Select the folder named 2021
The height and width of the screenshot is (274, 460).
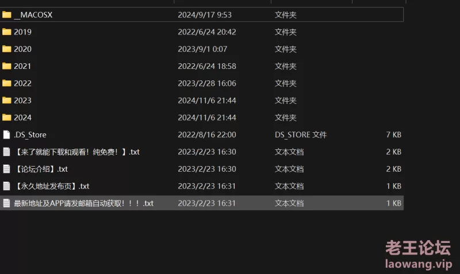click(x=22, y=66)
